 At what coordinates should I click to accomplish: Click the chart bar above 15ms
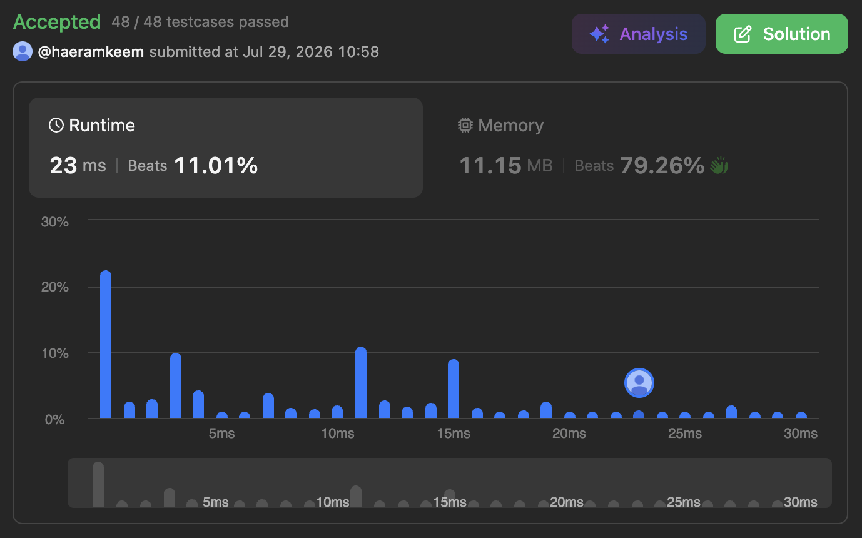[x=454, y=388]
